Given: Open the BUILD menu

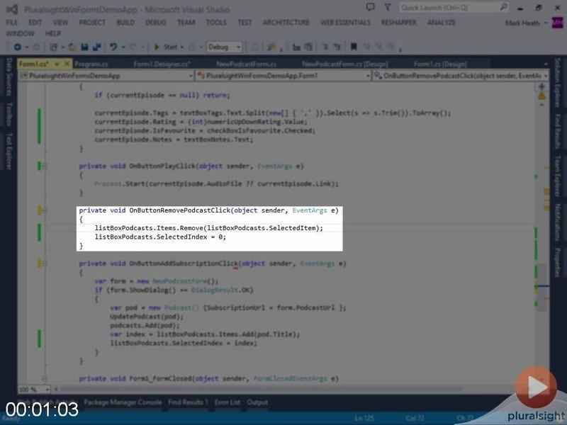Looking at the screenshot, I should (125, 23).
